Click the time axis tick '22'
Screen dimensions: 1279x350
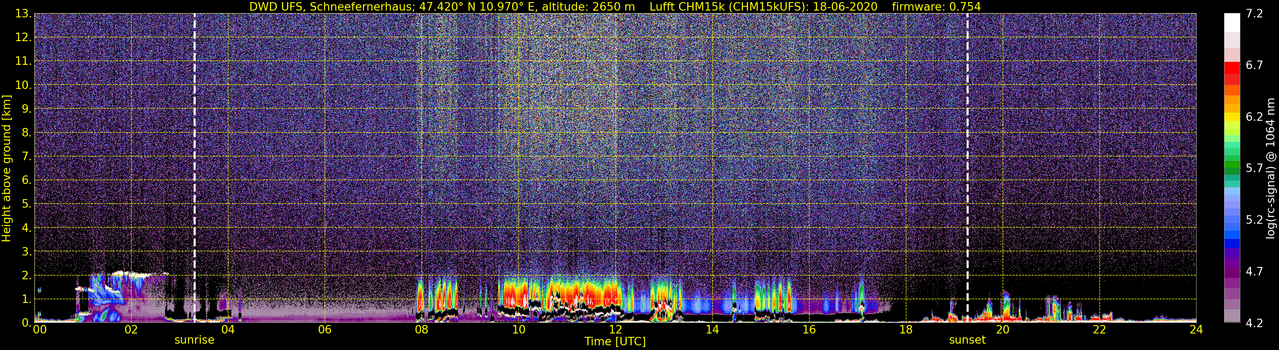(x=1099, y=330)
